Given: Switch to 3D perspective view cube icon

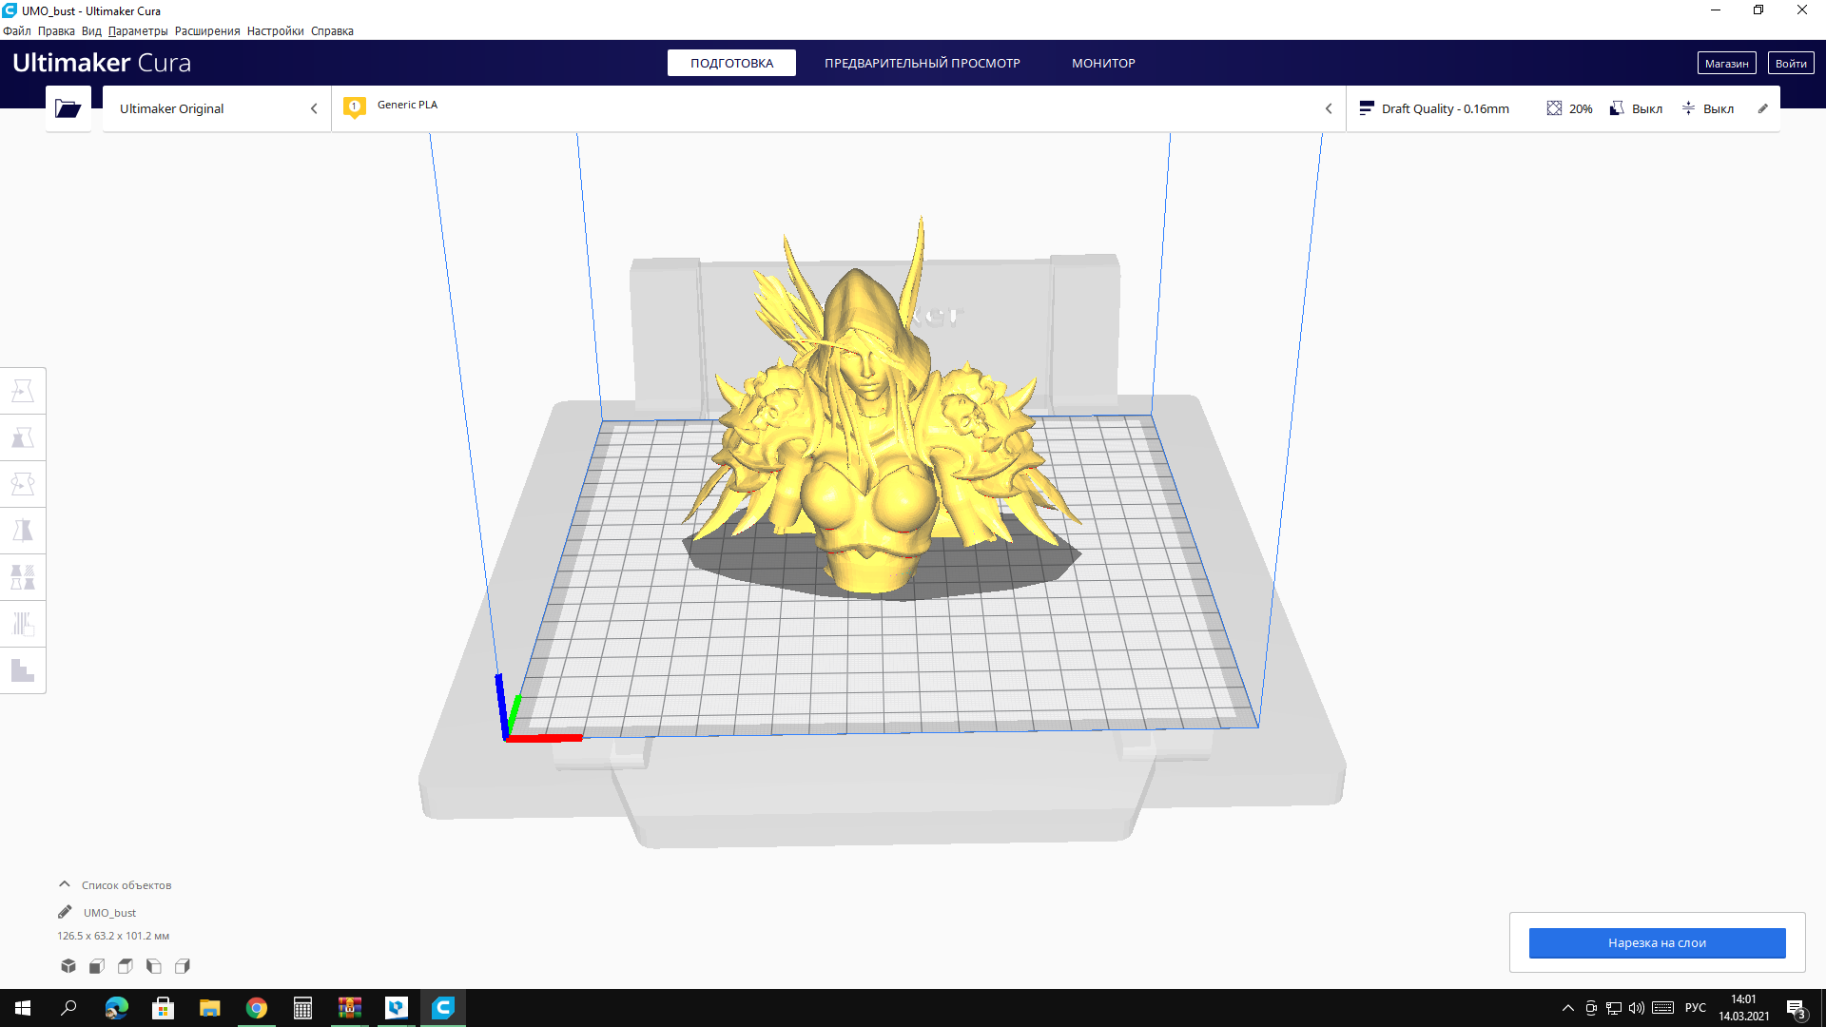Looking at the screenshot, I should point(68,966).
